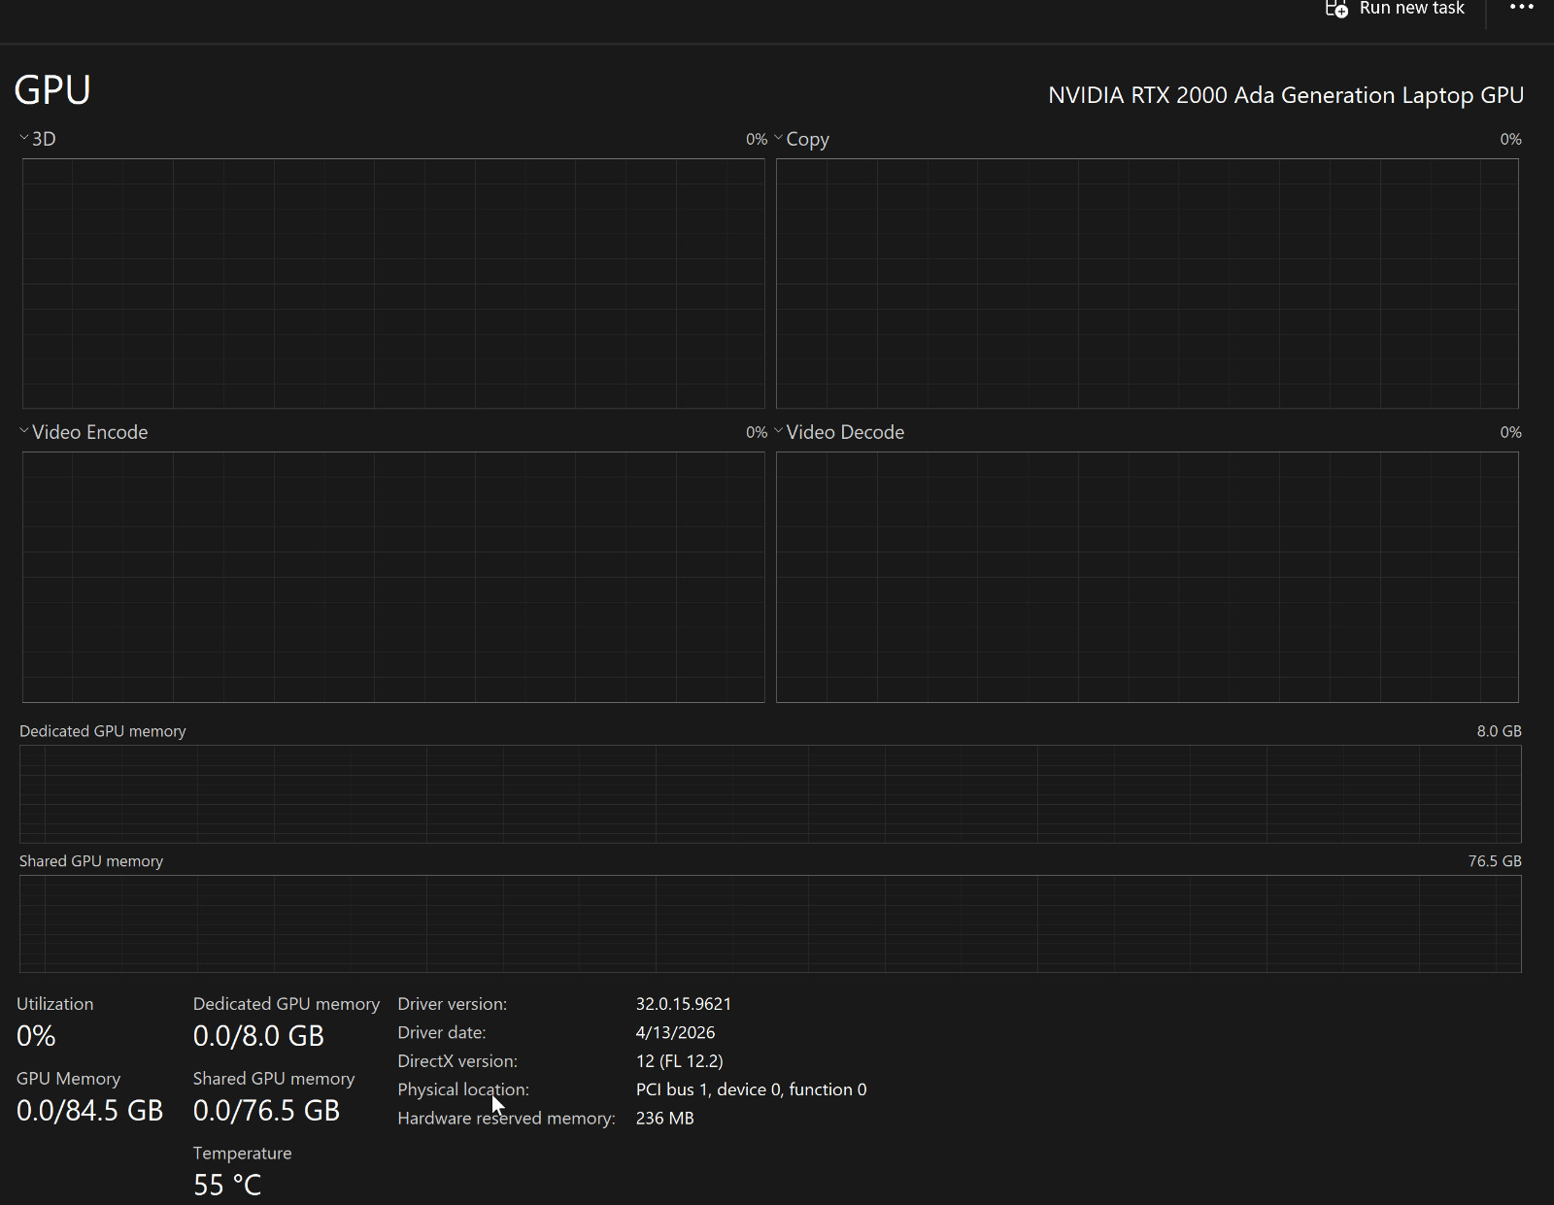Select driver version value 32.0.15.9621

pyautogui.click(x=684, y=1004)
